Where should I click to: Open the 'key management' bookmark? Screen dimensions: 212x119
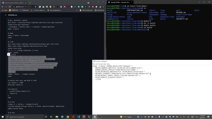pos(55,10)
